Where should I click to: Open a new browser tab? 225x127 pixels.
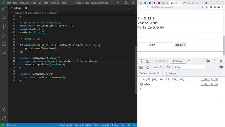tap(197, 3)
